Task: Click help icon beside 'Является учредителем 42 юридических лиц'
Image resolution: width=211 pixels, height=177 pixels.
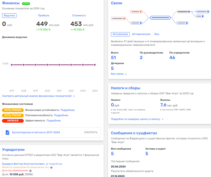Action: 51,167
